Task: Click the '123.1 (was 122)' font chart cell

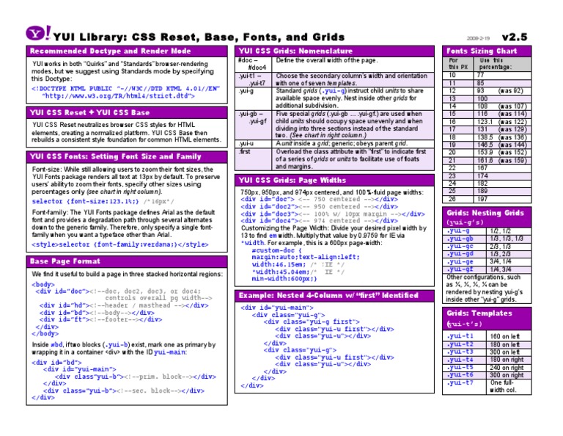Action: pos(501,122)
